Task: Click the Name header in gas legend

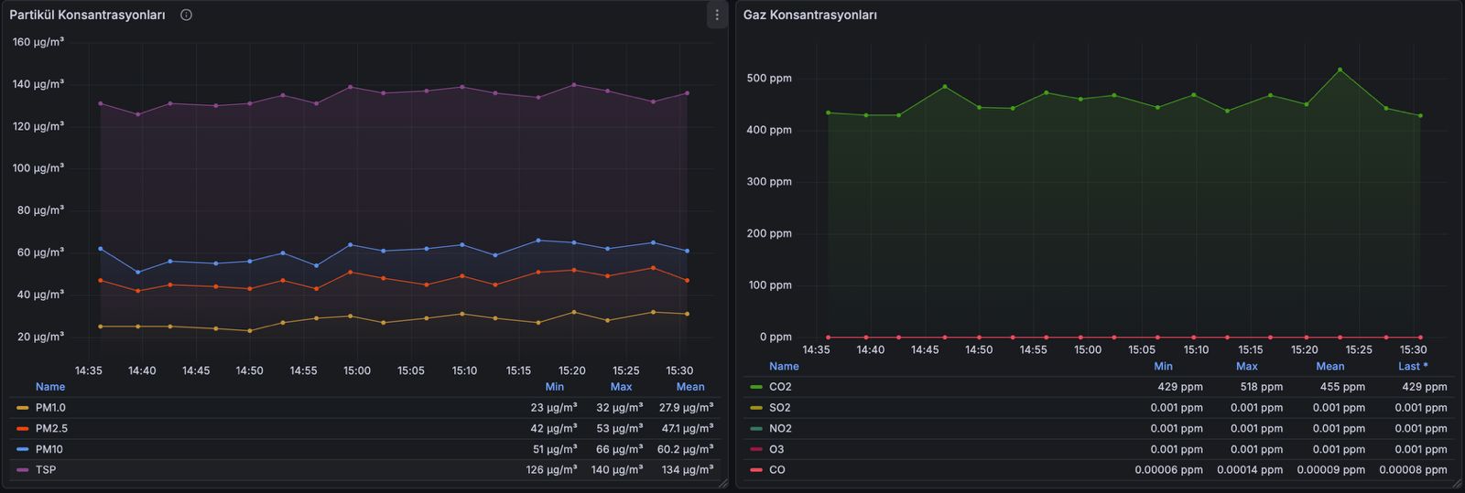Action: pos(784,366)
